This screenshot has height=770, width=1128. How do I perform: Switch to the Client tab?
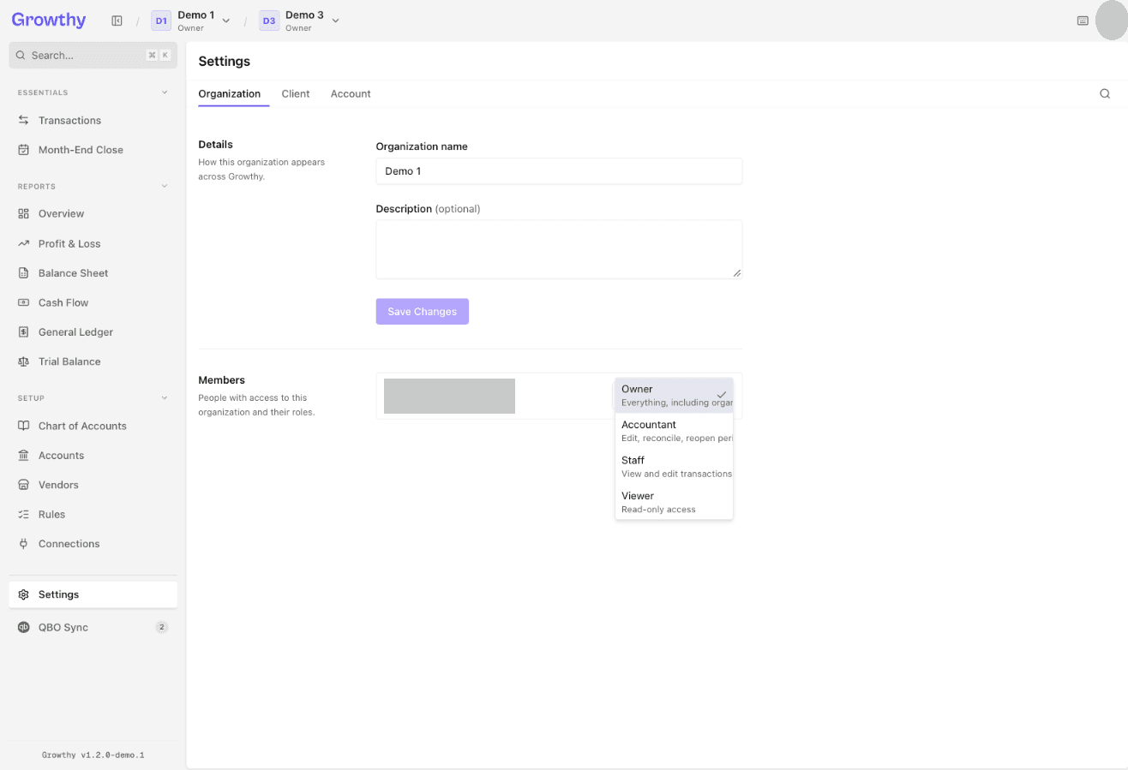click(x=296, y=93)
